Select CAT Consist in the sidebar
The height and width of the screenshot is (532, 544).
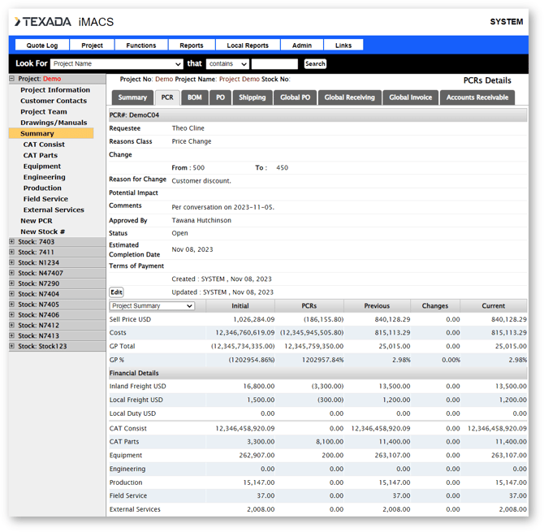click(44, 145)
